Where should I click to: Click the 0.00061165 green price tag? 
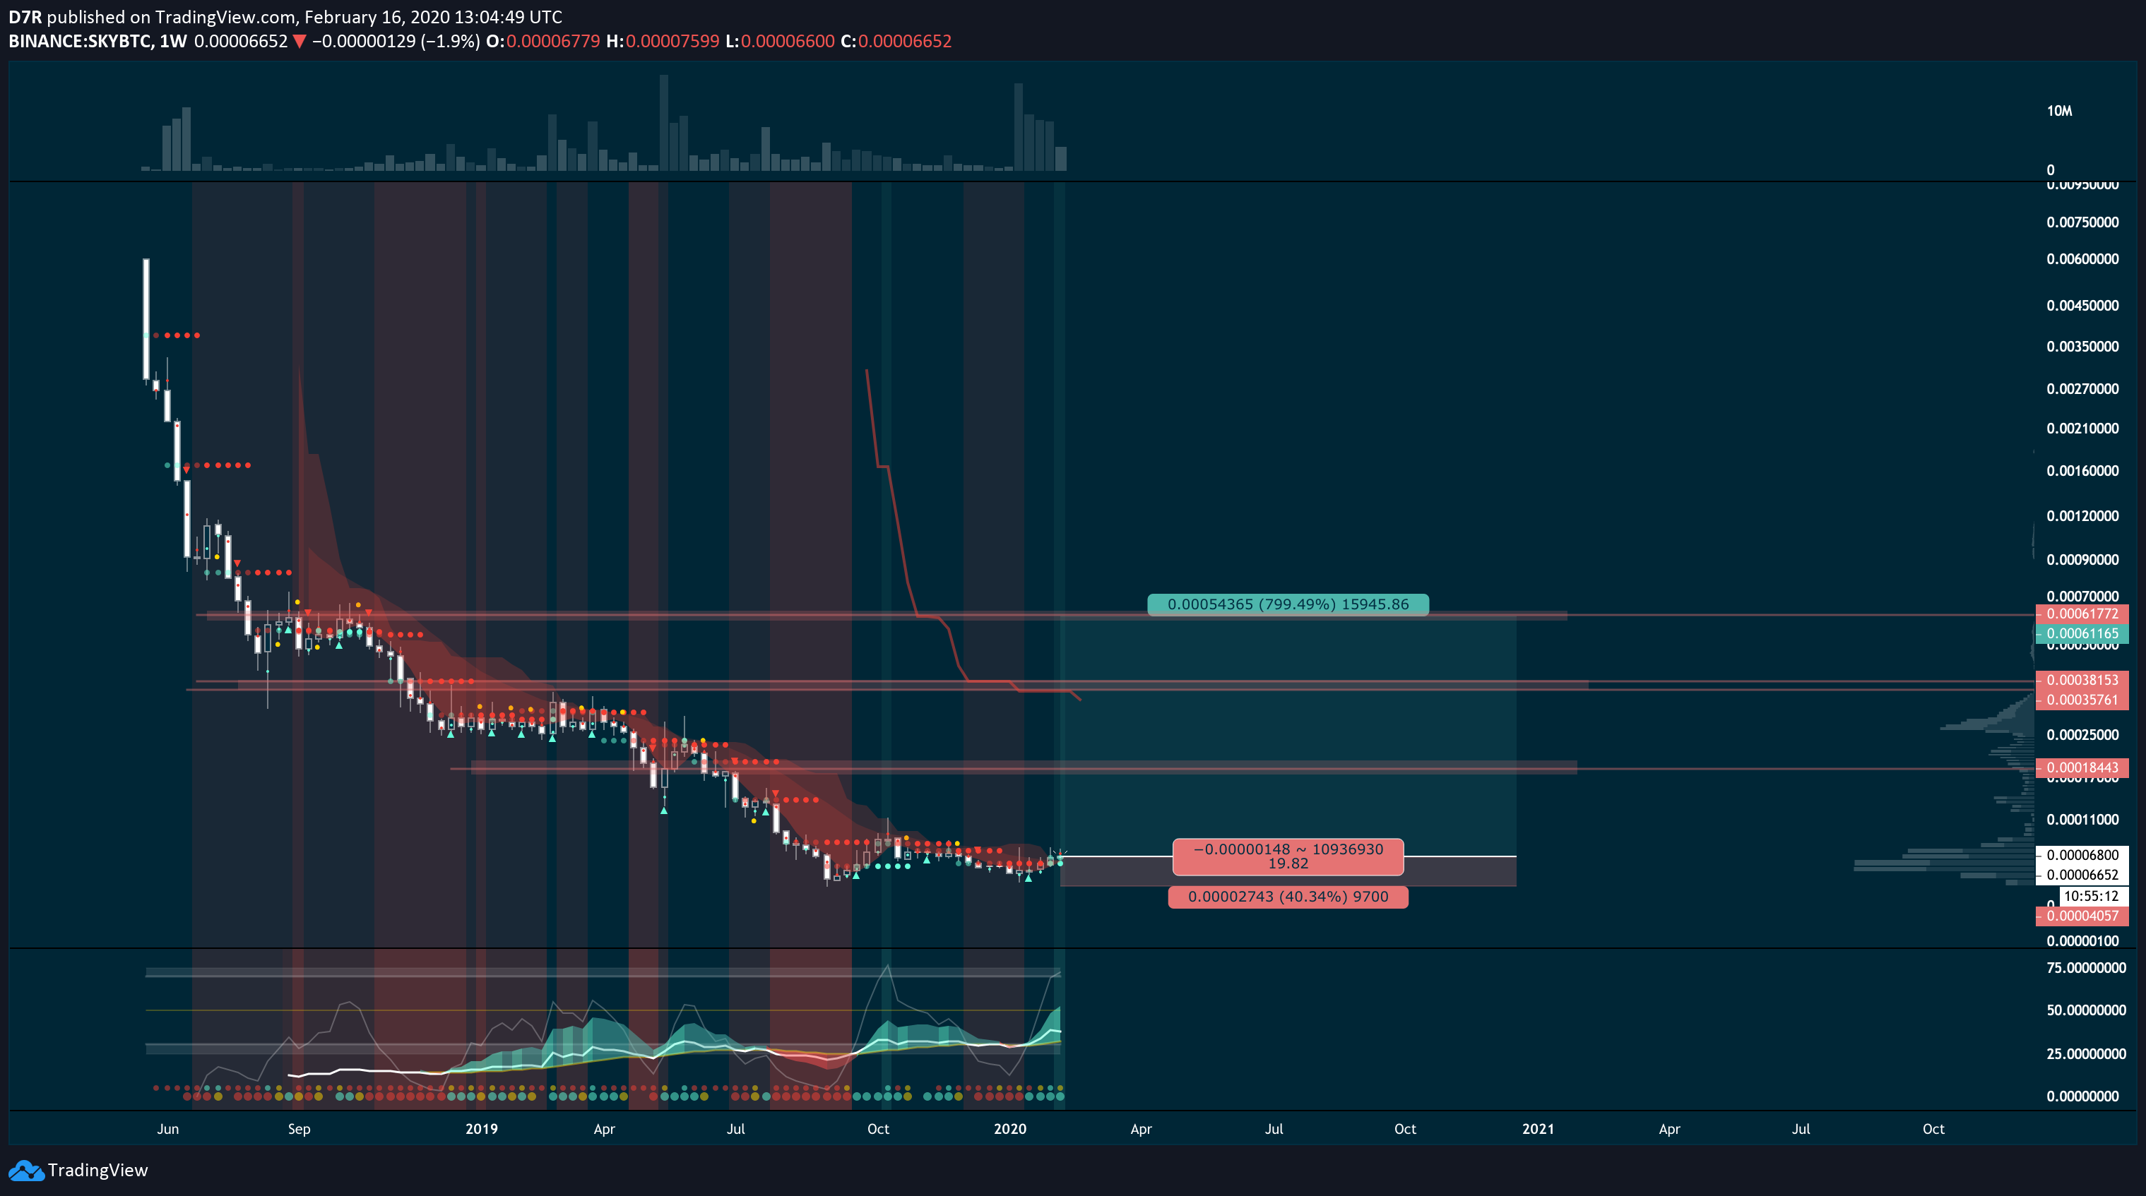tap(2082, 634)
